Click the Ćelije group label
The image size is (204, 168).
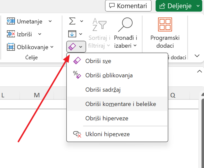32,57
